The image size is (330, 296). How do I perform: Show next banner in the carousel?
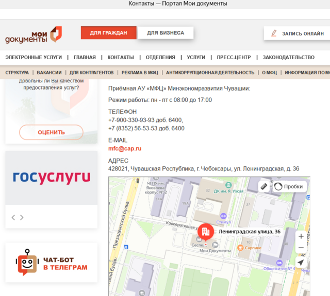pos(22,217)
